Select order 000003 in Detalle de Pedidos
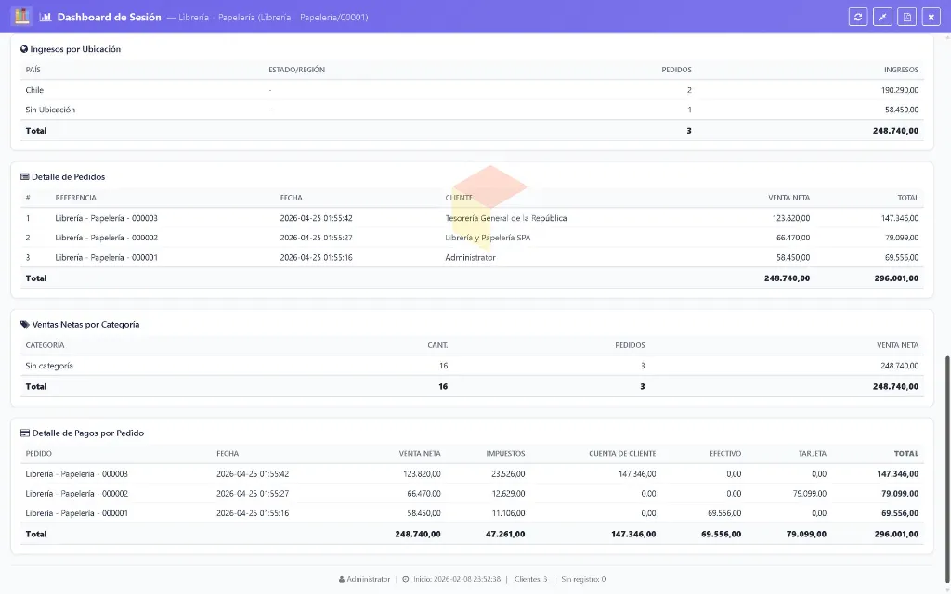The image size is (951, 594). click(x=472, y=218)
